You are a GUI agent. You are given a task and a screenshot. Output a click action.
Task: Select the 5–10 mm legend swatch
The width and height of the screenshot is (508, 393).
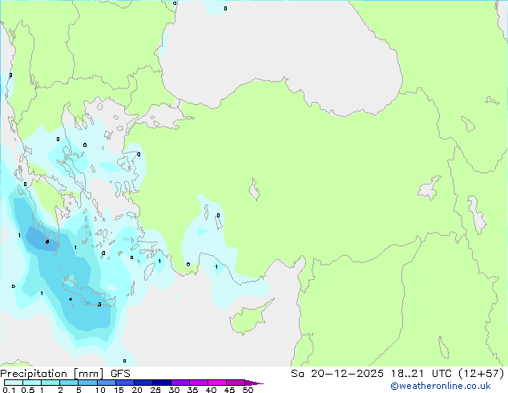(87, 383)
